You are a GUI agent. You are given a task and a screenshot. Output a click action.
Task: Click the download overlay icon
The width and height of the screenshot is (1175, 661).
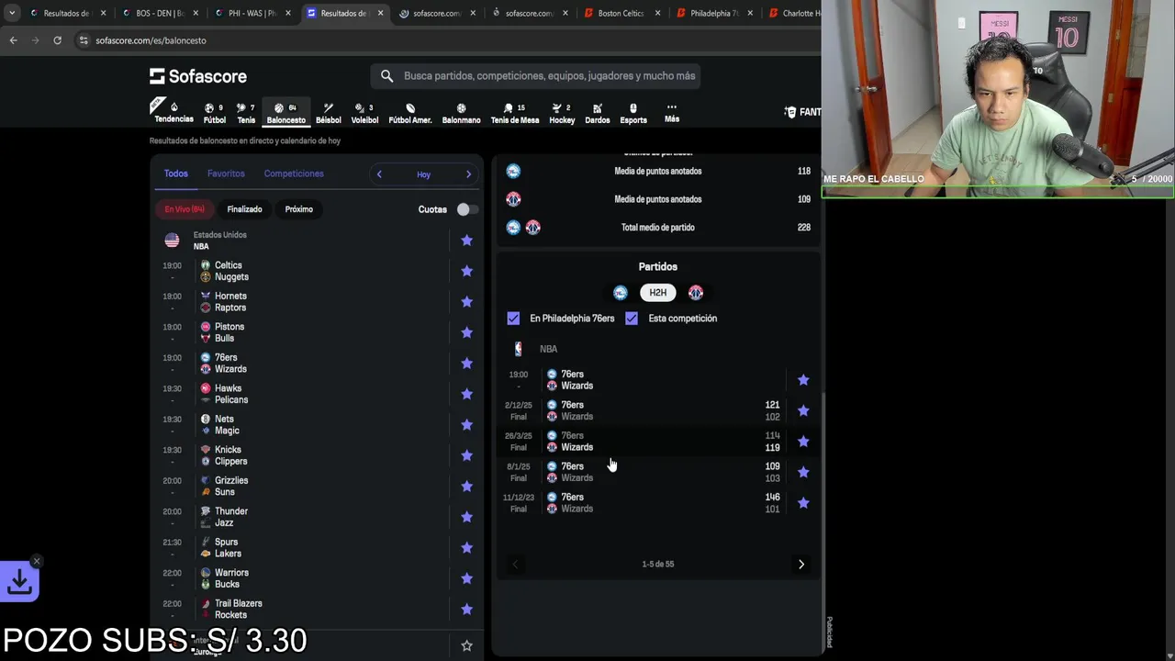point(19,582)
